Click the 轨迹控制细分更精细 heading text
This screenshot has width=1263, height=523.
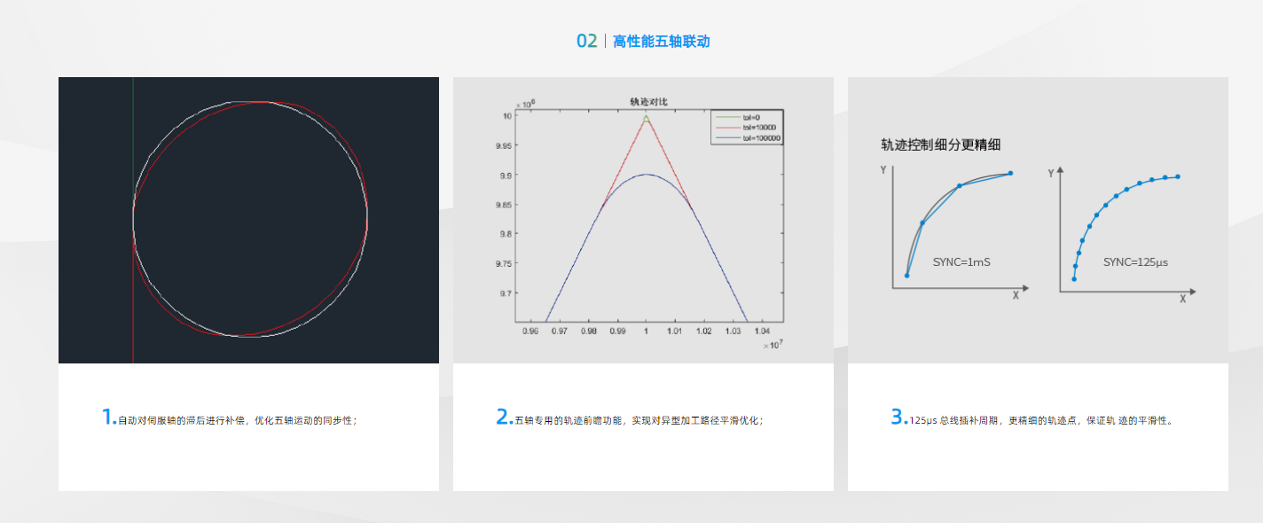(940, 144)
